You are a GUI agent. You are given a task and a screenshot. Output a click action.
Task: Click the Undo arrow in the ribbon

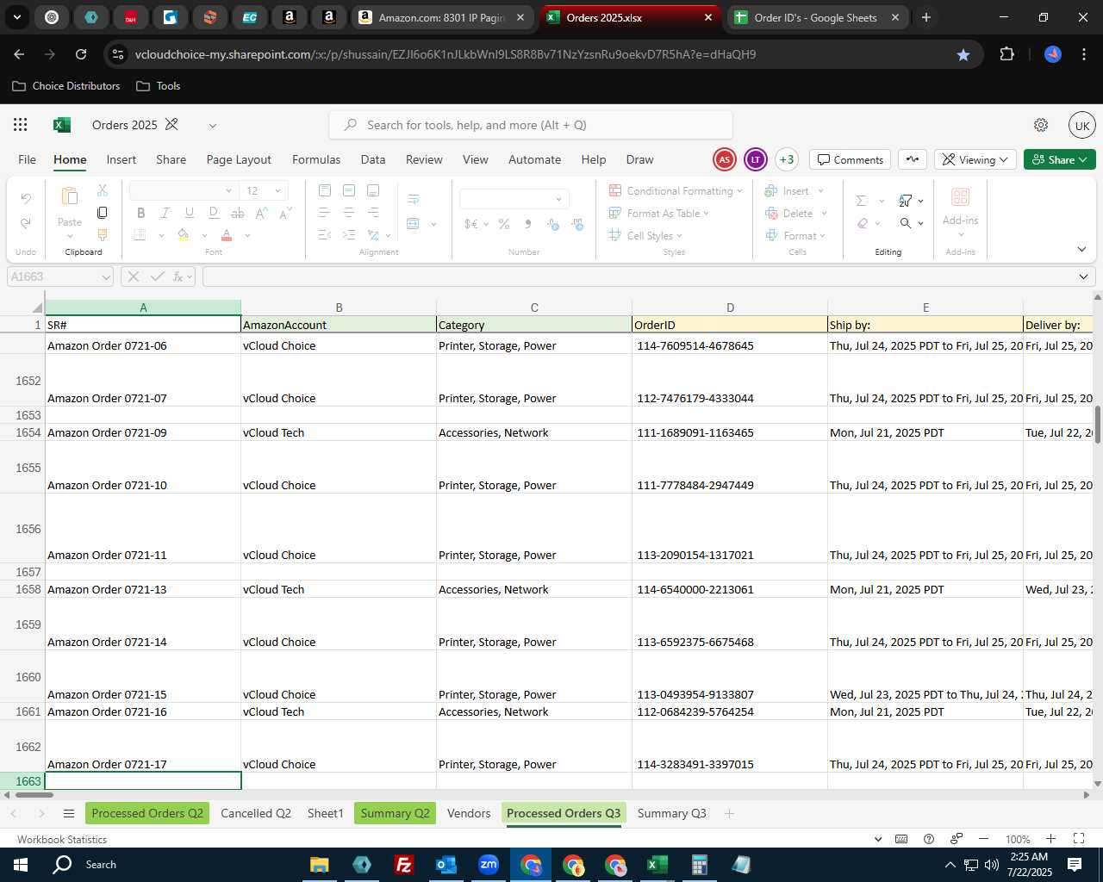tap(26, 199)
